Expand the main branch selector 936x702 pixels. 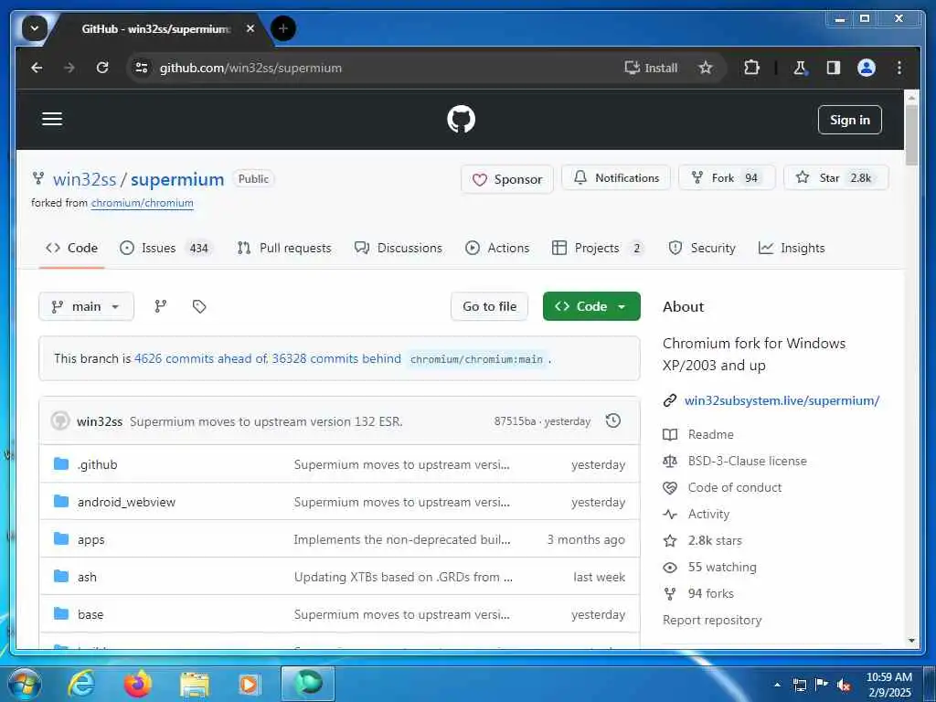[86, 306]
